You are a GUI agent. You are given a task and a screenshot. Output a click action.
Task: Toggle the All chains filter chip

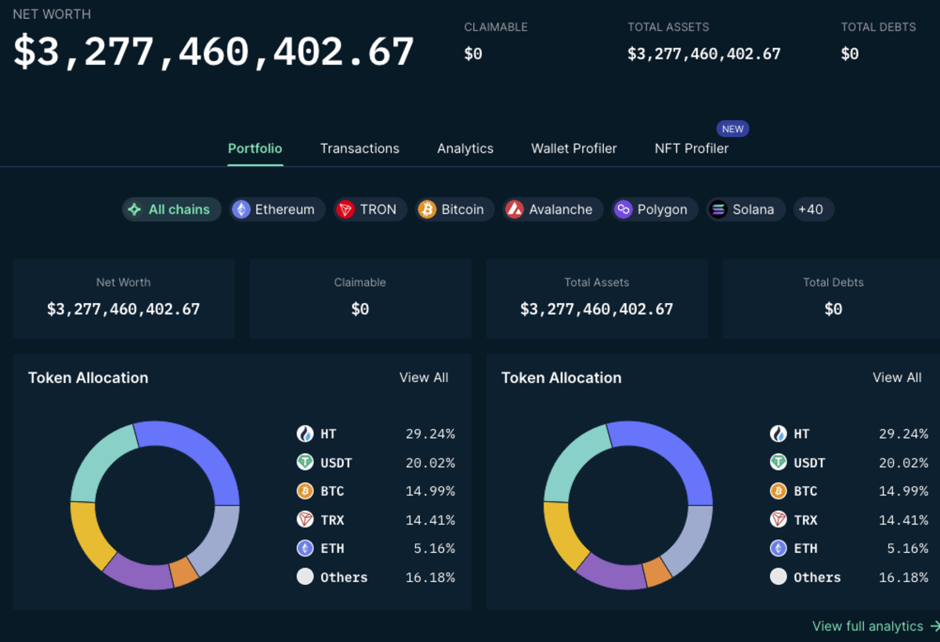(172, 209)
